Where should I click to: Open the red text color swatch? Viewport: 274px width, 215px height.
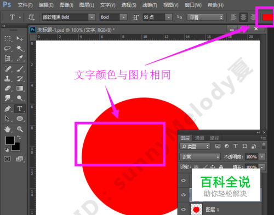(x=267, y=18)
